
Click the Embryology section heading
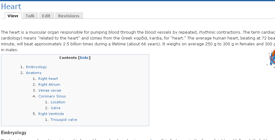point(14,133)
